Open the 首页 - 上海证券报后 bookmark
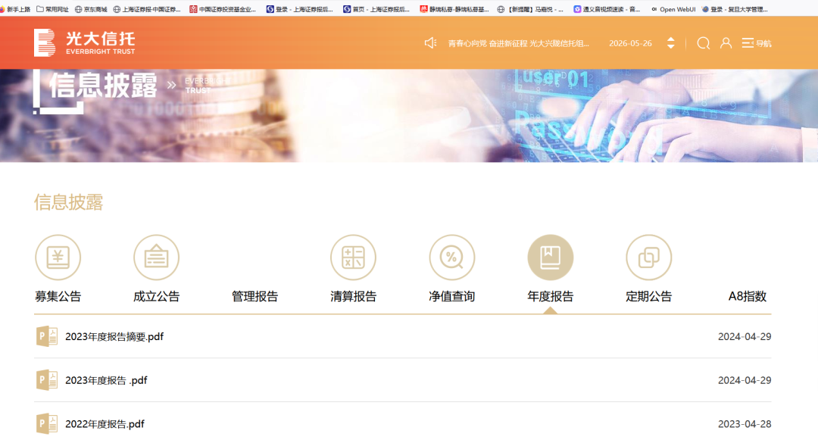 coord(376,9)
